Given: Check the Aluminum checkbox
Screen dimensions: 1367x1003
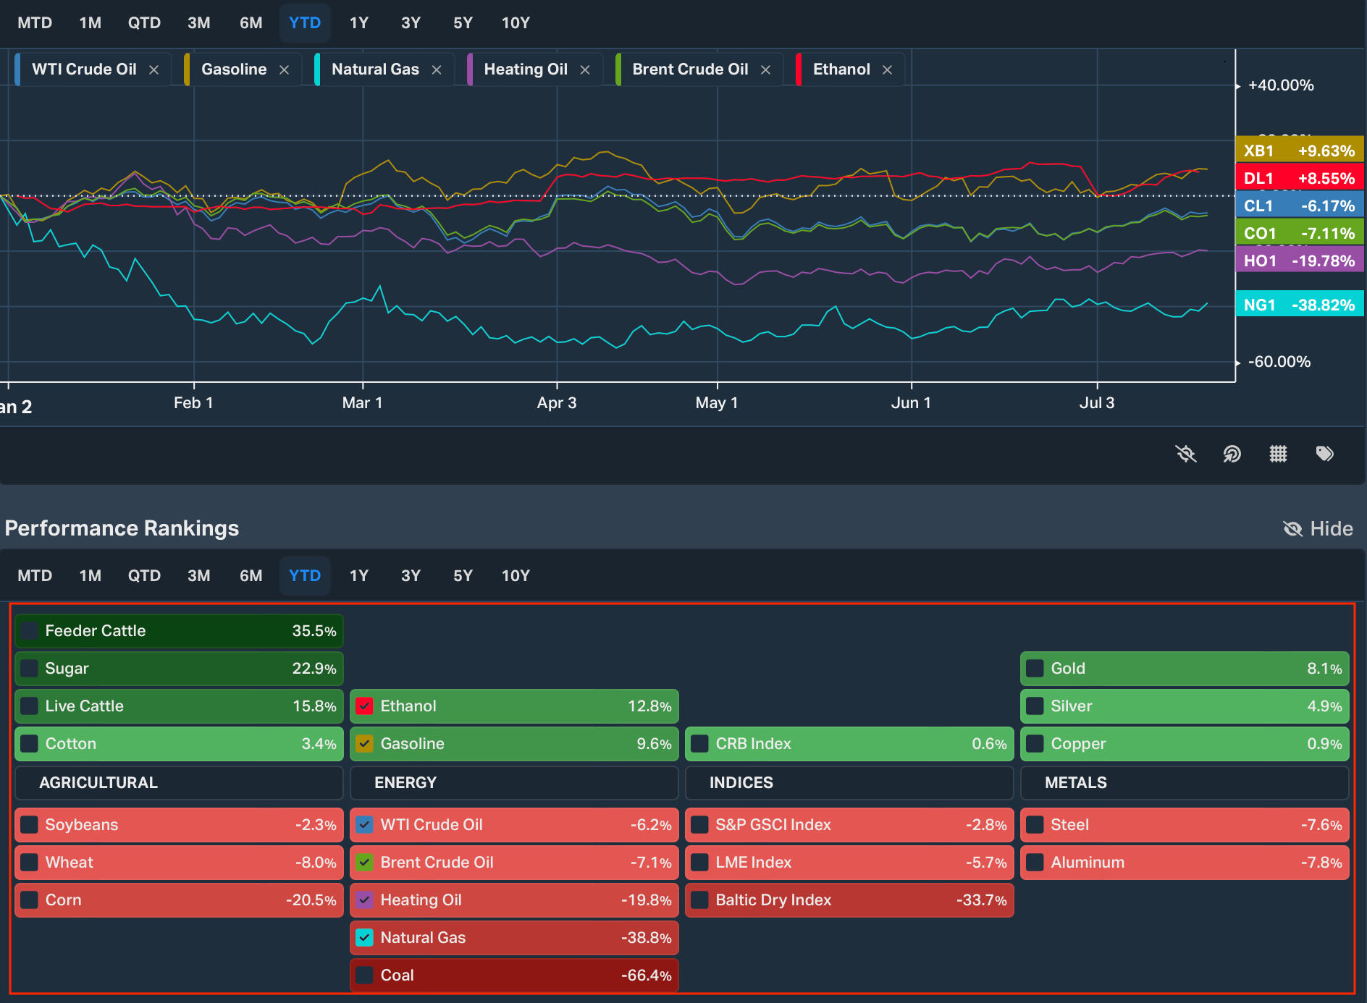Looking at the screenshot, I should [1035, 863].
